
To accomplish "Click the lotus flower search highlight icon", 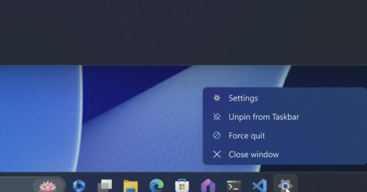I will (48, 186).
